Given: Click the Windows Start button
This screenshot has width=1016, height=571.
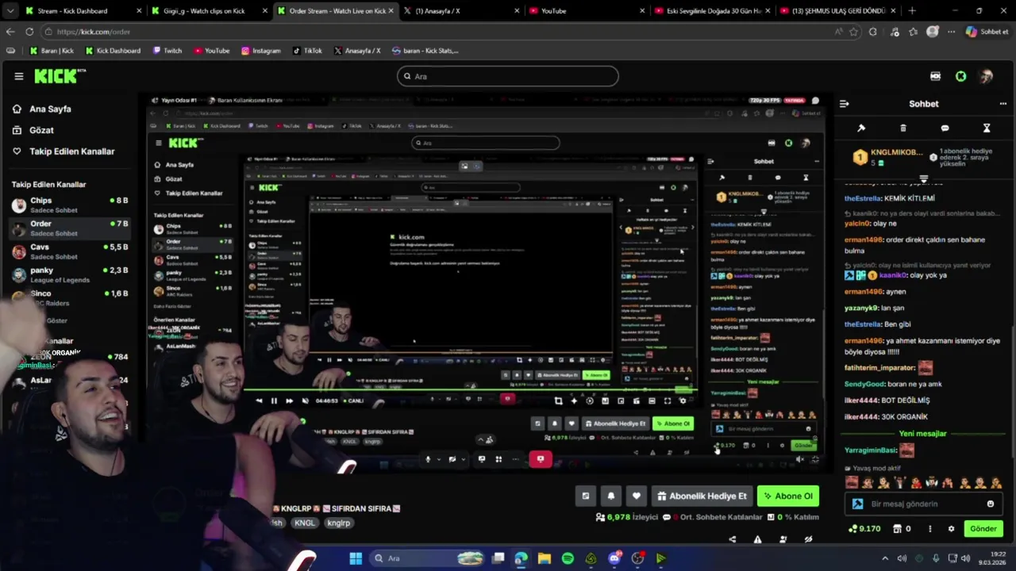Looking at the screenshot, I should click(x=356, y=558).
